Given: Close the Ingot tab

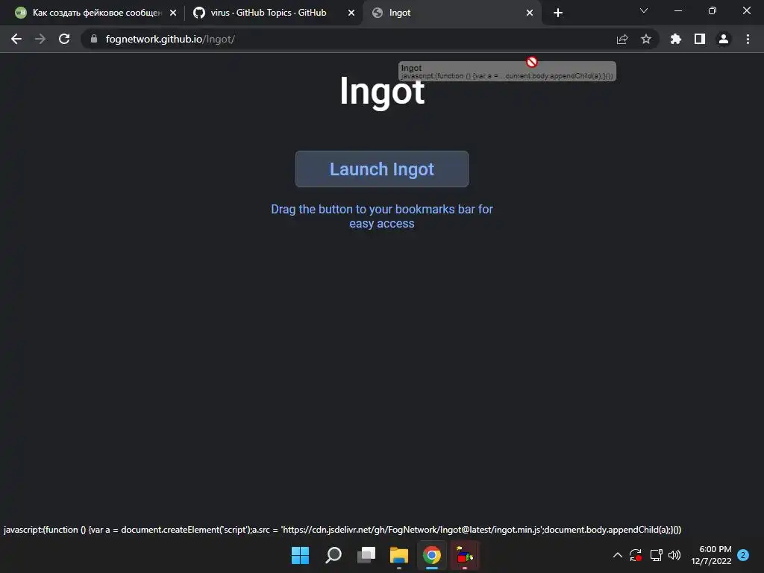Looking at the screenshot, I should pos(530,13).
